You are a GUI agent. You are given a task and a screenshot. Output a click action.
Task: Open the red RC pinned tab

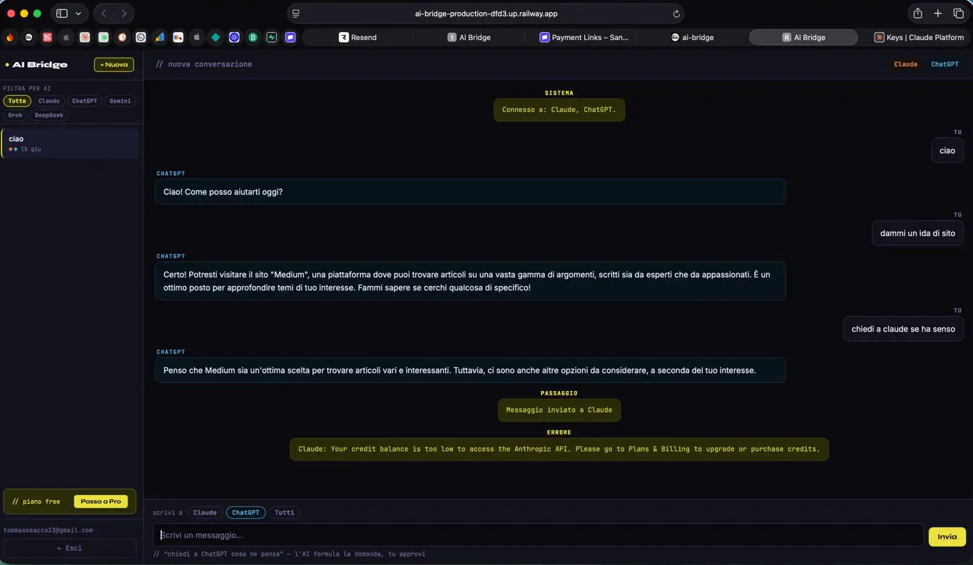click(47, 37)
